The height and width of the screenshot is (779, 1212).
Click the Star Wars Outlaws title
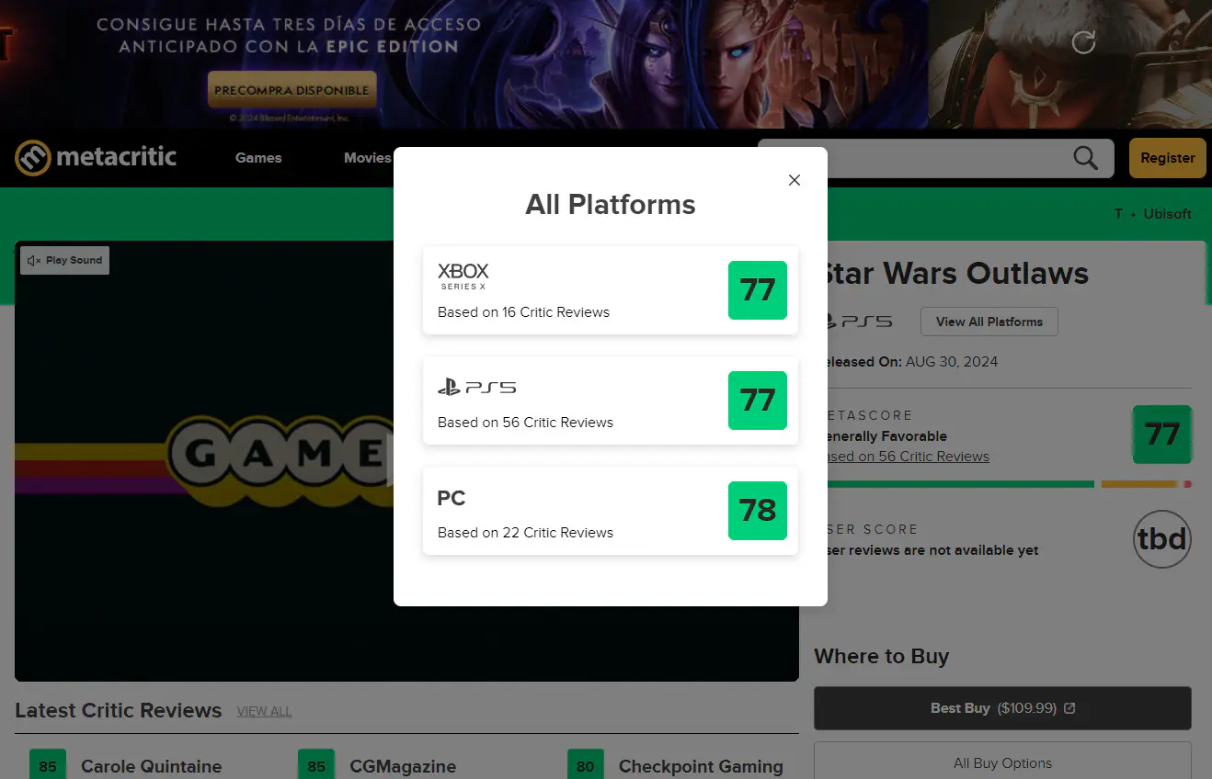(x=958, y=273)
